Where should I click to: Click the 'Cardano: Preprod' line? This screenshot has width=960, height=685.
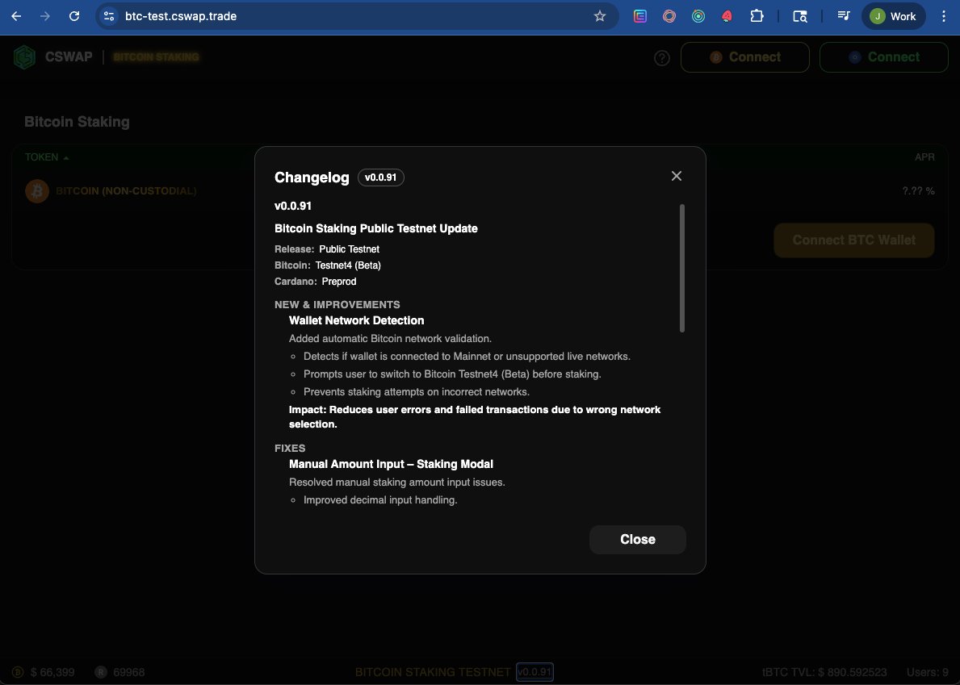pyautogui.click(x=316, y=282)
